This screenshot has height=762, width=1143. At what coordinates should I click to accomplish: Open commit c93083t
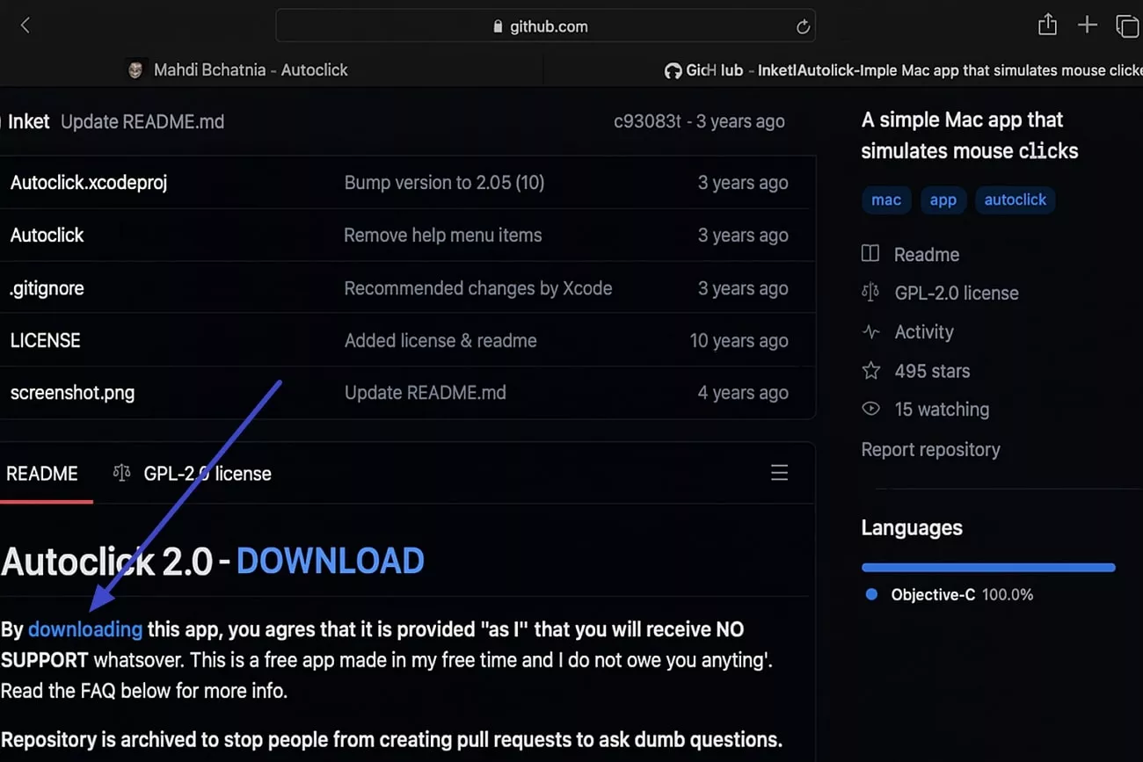pos(647,122)
